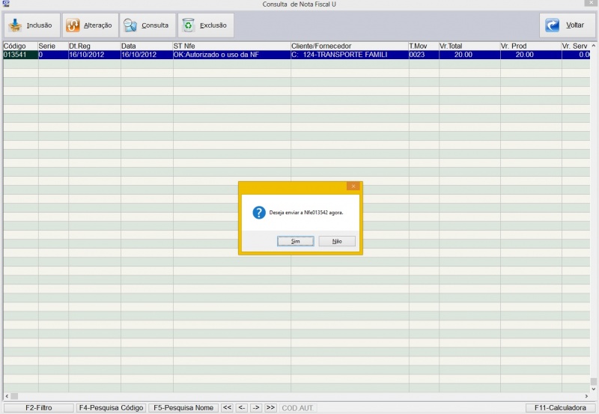Viewport: 599px width, 414px height.
Task: Confirm sending NFe with Sim
Action: [x=295, y=241]
